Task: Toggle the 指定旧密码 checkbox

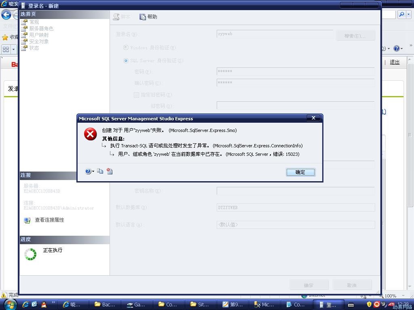Action: tap(136, 95)
